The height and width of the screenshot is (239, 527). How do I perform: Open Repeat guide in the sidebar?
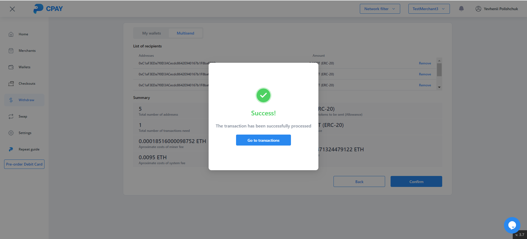coord(29,149)
